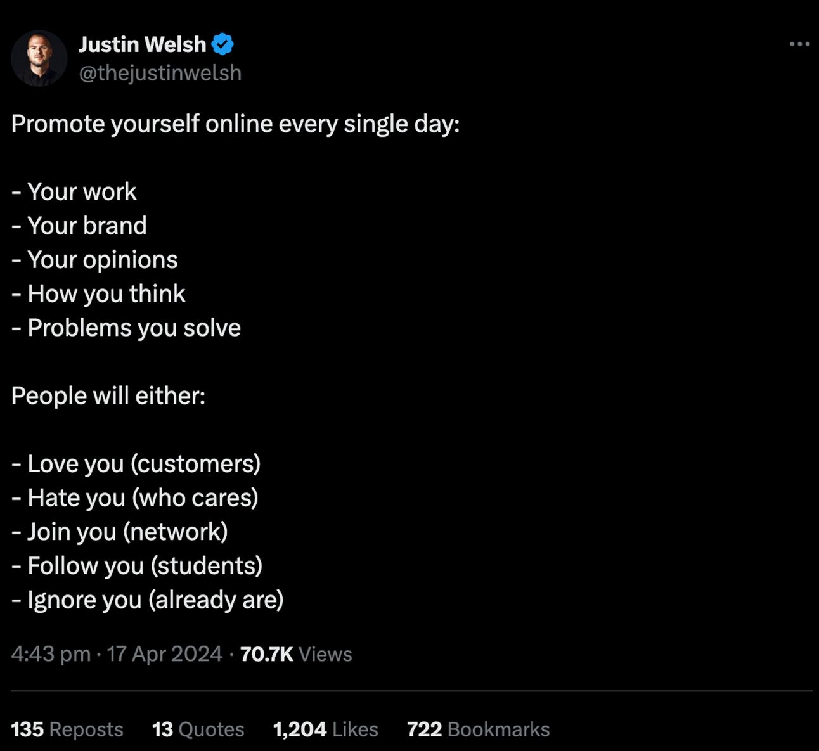Screen dimensions: 819x751
Task: Click the "How you think" bullet line
Action: pos(98,293)
